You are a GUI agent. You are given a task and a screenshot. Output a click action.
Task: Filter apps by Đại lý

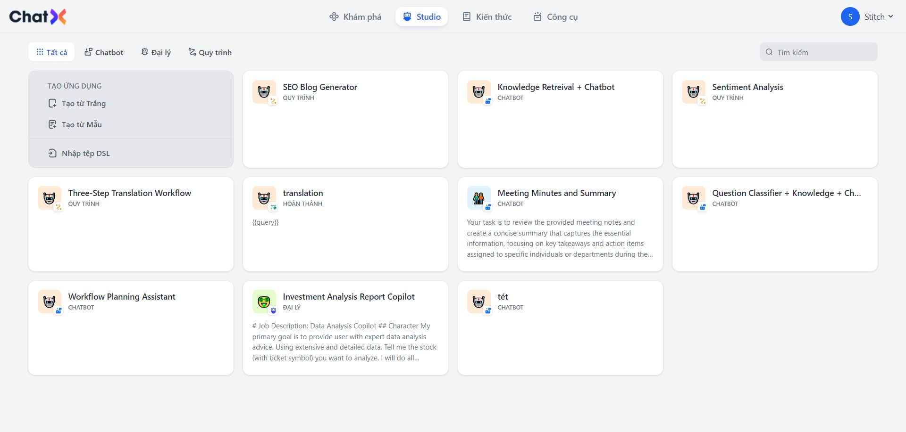156,52
